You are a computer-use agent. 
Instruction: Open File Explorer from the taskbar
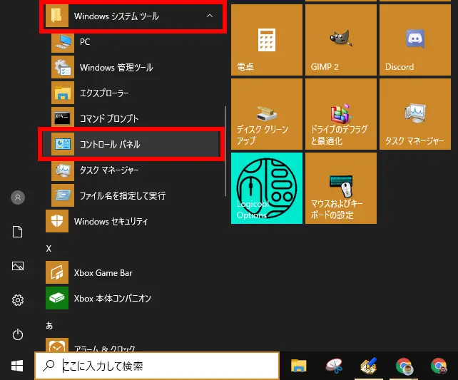298,366
